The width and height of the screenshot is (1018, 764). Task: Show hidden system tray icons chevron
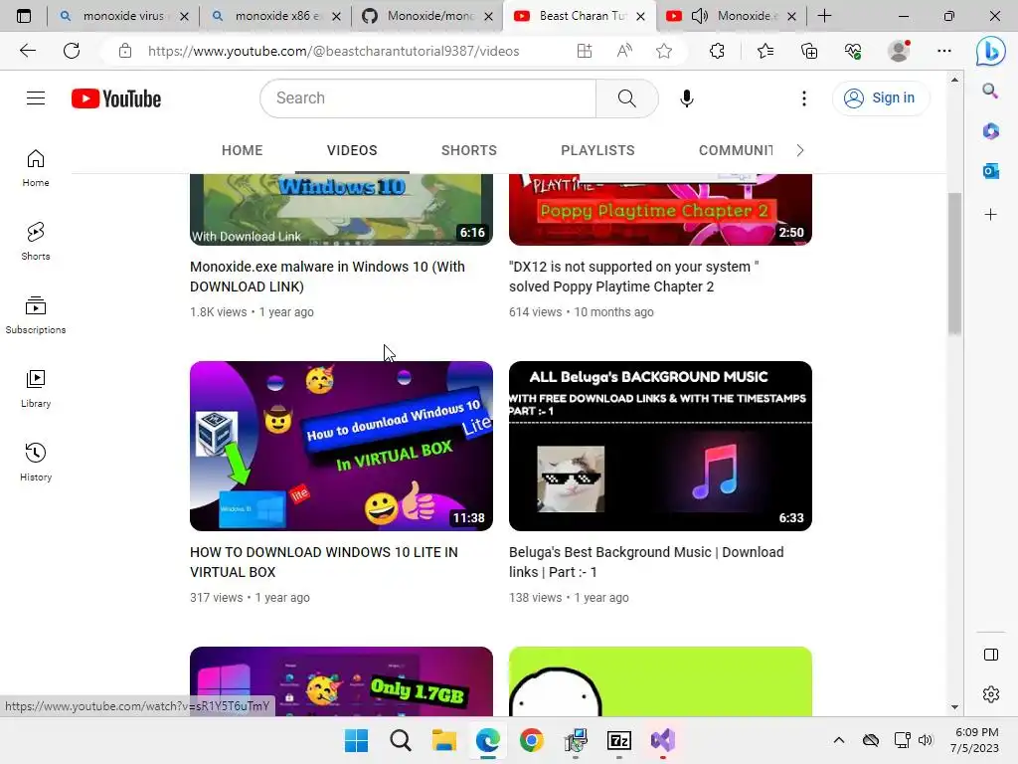coord(839,740)
